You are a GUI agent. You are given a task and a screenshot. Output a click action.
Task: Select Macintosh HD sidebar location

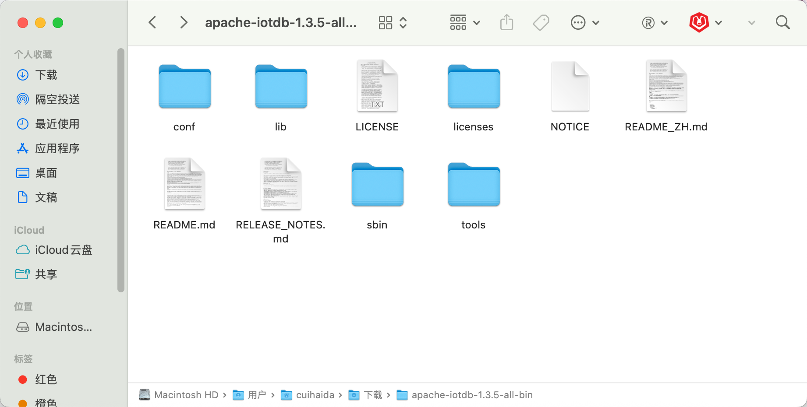[x=54, y=327]
